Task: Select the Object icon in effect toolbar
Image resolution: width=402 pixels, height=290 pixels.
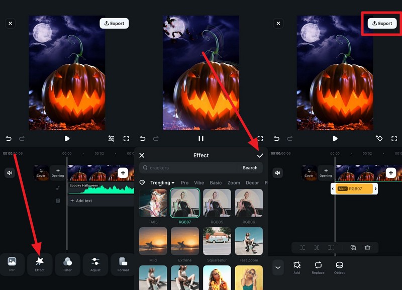Action: [x=340, y=267]
